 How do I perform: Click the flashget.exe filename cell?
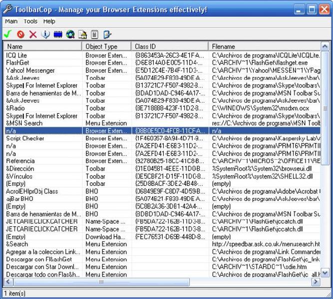260,63
